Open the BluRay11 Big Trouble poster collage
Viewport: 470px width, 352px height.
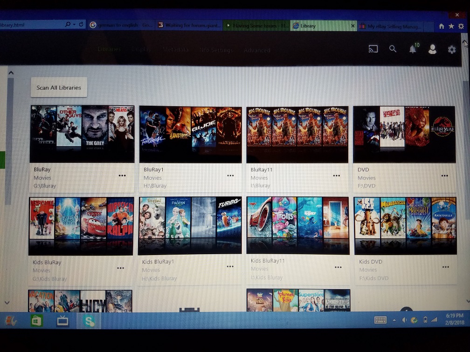tap(297, 135)
